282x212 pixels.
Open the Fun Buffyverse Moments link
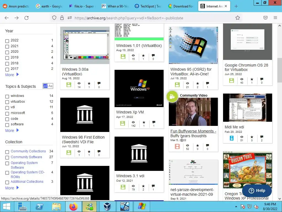click(x=193, y=133)
